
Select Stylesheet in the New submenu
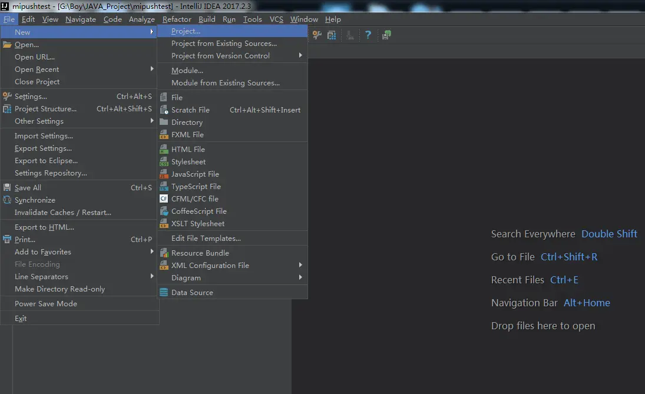(233, 161)
